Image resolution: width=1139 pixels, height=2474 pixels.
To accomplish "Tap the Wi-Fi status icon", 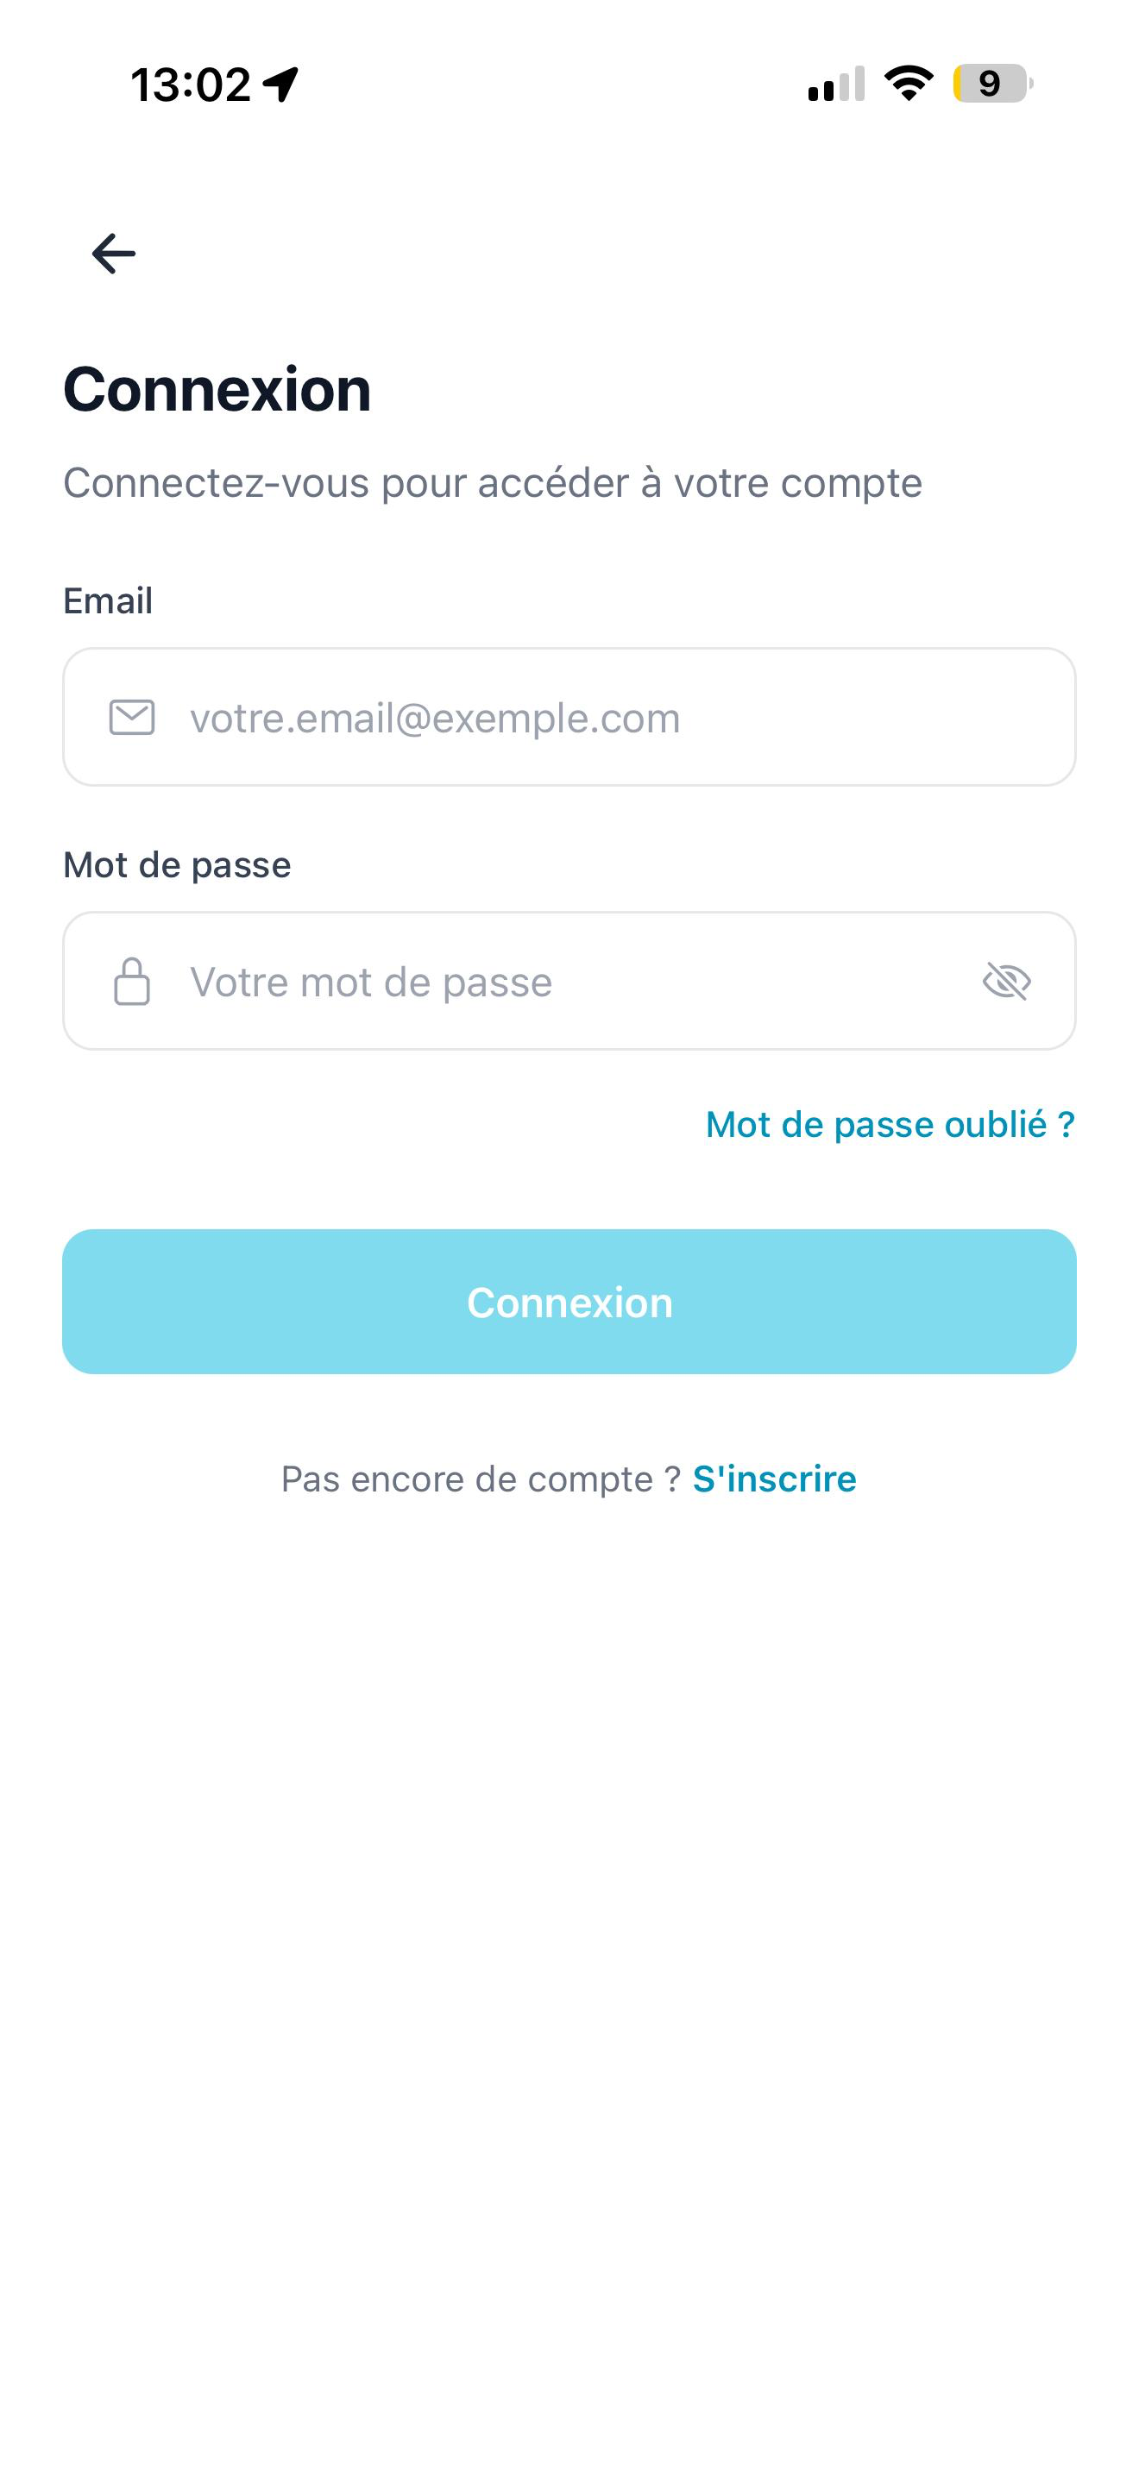I will (909, 84).
